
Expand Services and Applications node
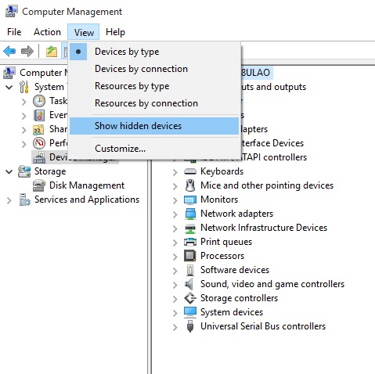(x=9, y=200)
